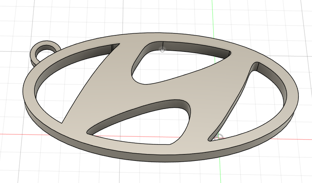Select the small circle marker in upper cutout
Viewport: 312px width, 183px height.
[x=162, y=50]
